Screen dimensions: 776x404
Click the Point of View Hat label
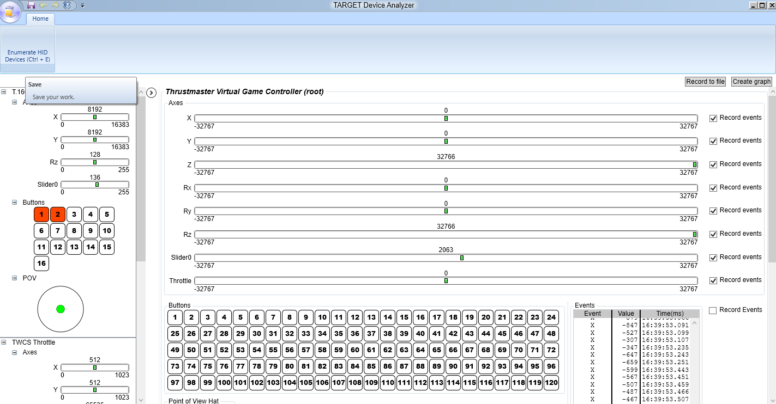[x=194, y=401]
